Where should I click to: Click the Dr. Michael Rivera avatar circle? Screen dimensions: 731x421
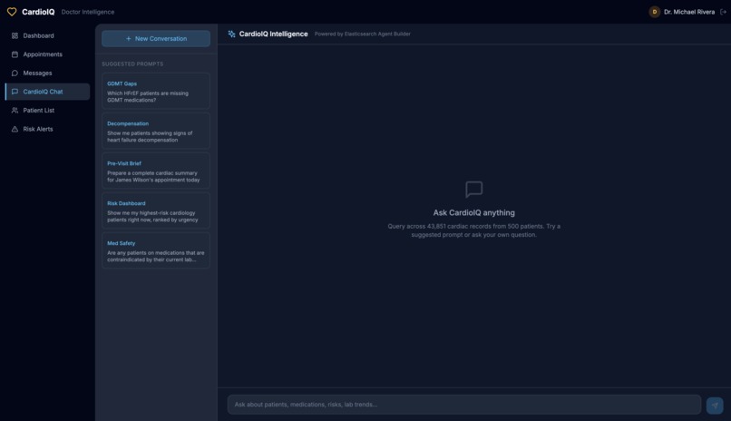click(x=655, y=12)
